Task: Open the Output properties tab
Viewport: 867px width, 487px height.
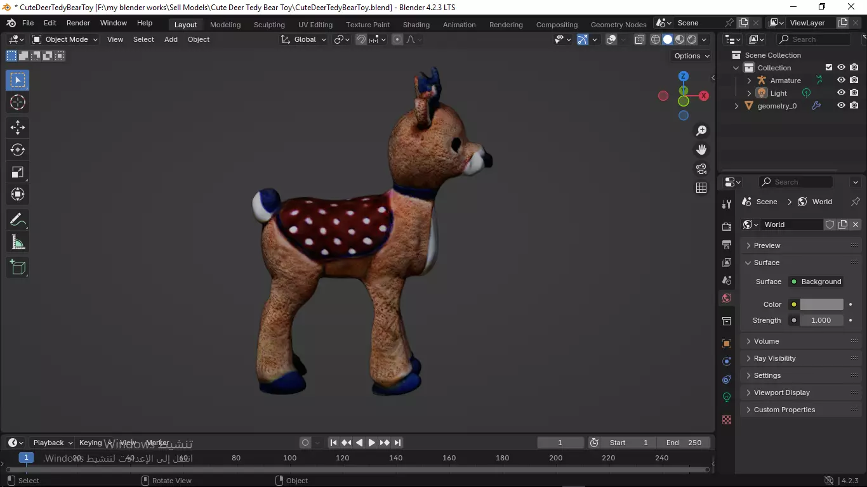Action: pyautogui.click(x=727, y=244)
